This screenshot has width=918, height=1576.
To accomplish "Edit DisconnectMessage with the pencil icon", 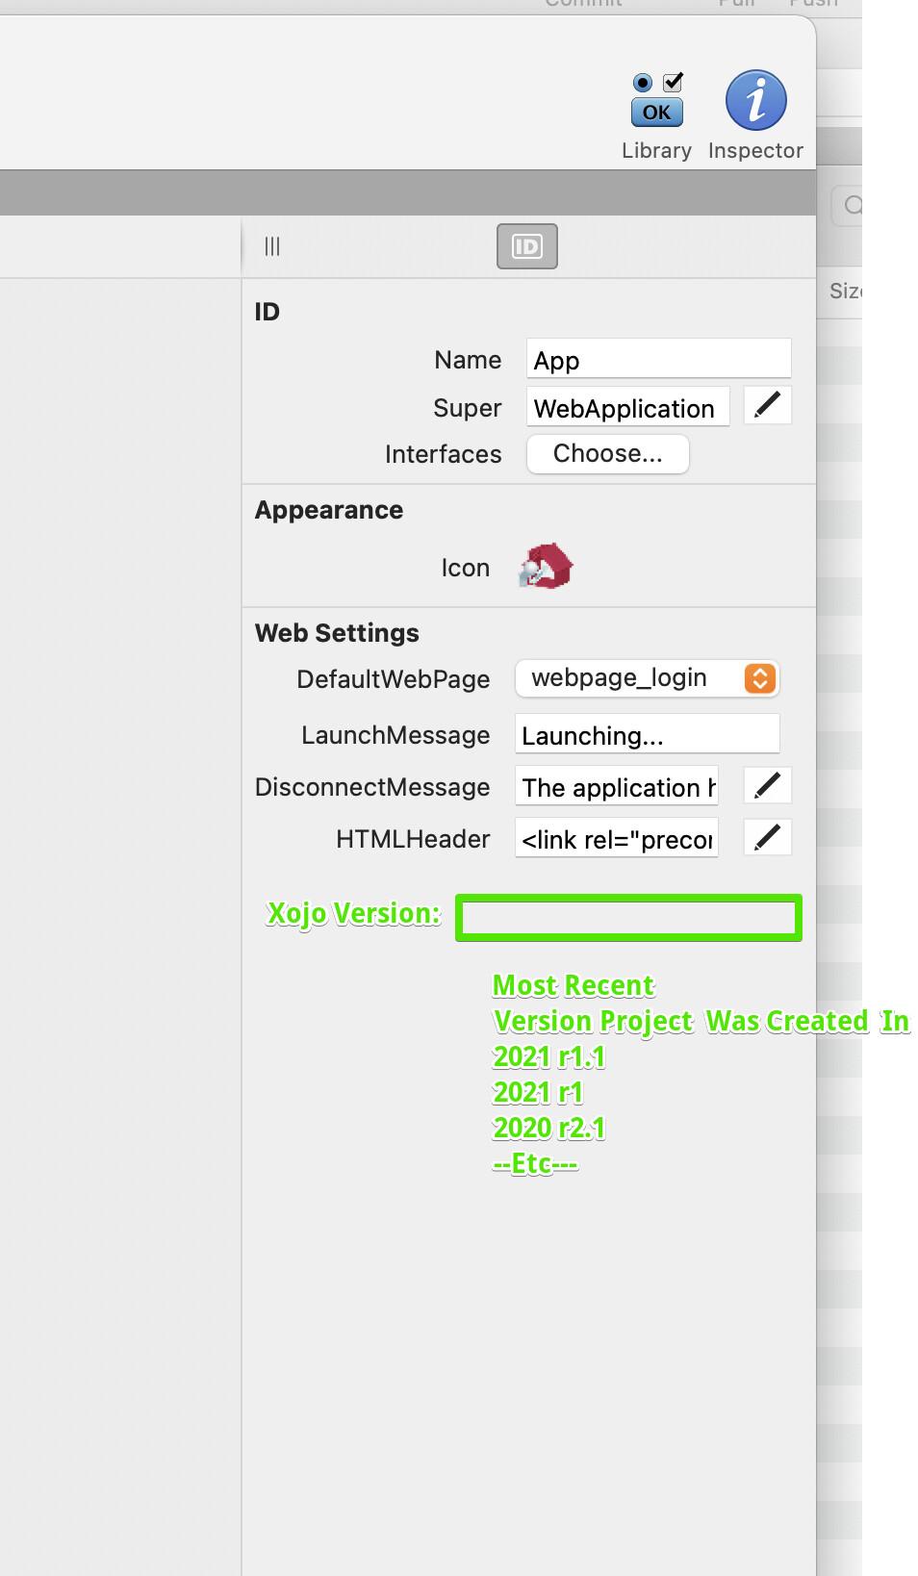I will pos(768,785).
